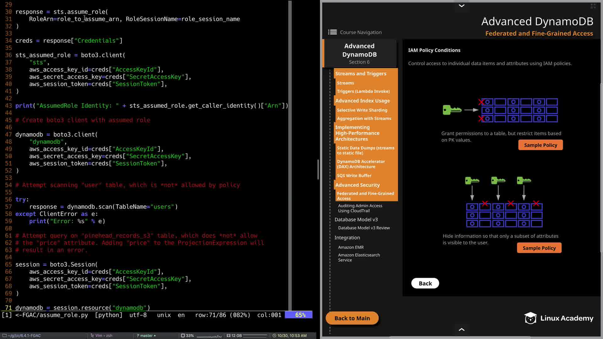
Task: Select the Selective Write Sharding lesson
Action: (362, 110)
